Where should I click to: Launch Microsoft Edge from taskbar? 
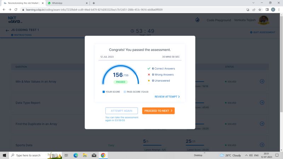click(76, 155)
